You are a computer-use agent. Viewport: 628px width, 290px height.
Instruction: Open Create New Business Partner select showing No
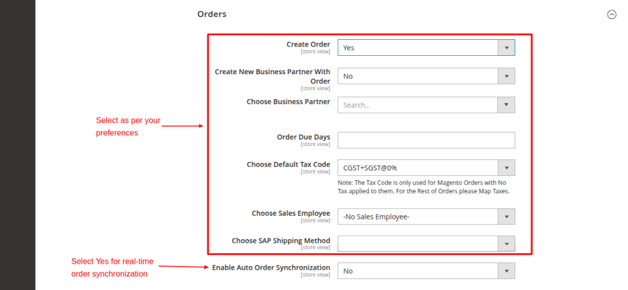(x=417, y=76)
